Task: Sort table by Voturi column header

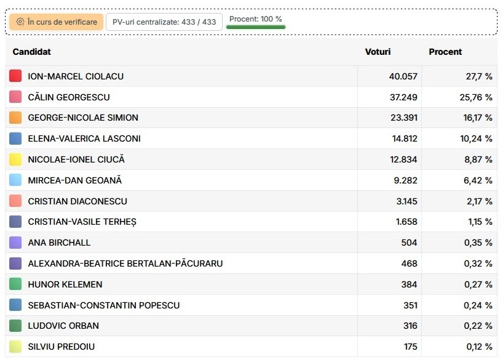Action: [378, 52]
